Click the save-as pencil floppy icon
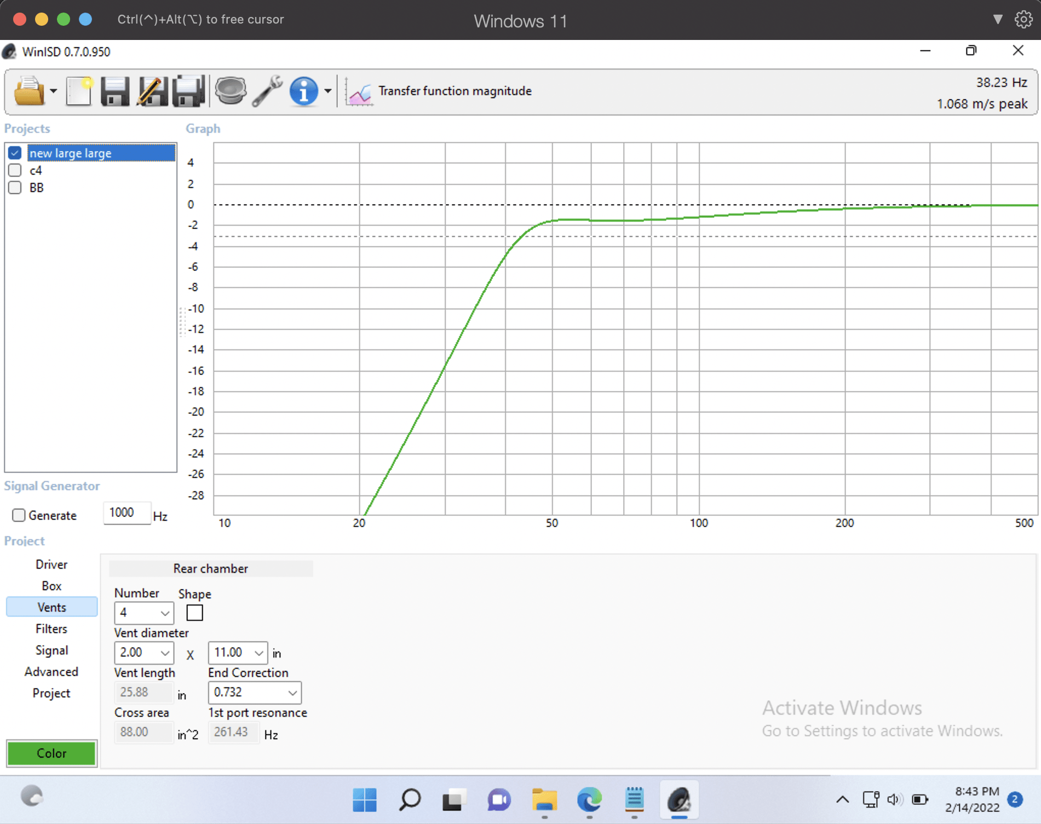Image resolution: width=1041 pixels, height=824 pixels. pos(152,90)
